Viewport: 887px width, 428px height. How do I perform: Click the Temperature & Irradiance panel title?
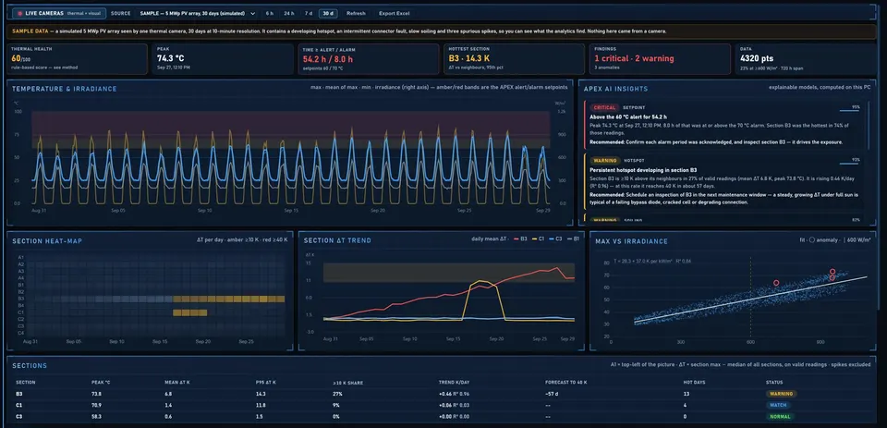65,89
